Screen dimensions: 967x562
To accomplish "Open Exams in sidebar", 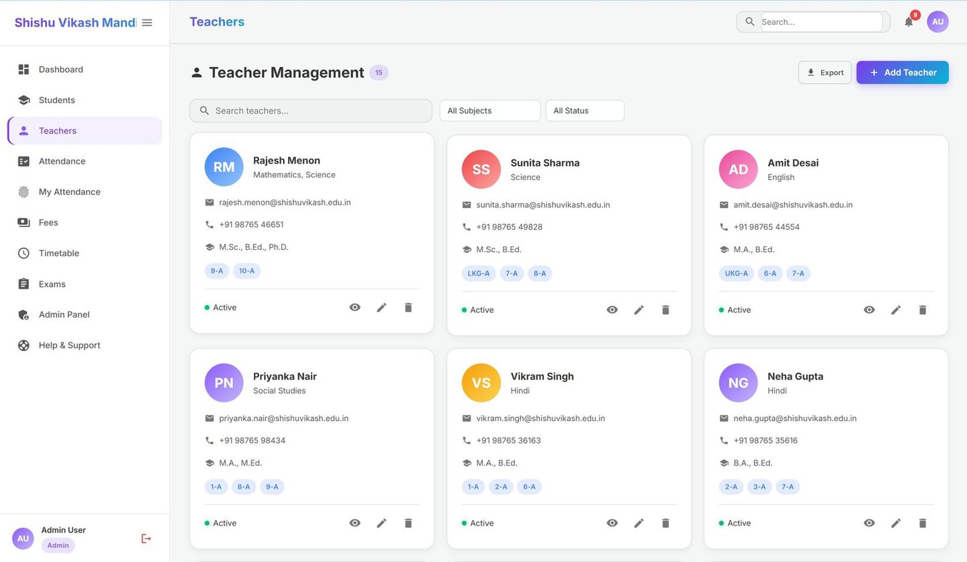I will (x=85, y=284).
